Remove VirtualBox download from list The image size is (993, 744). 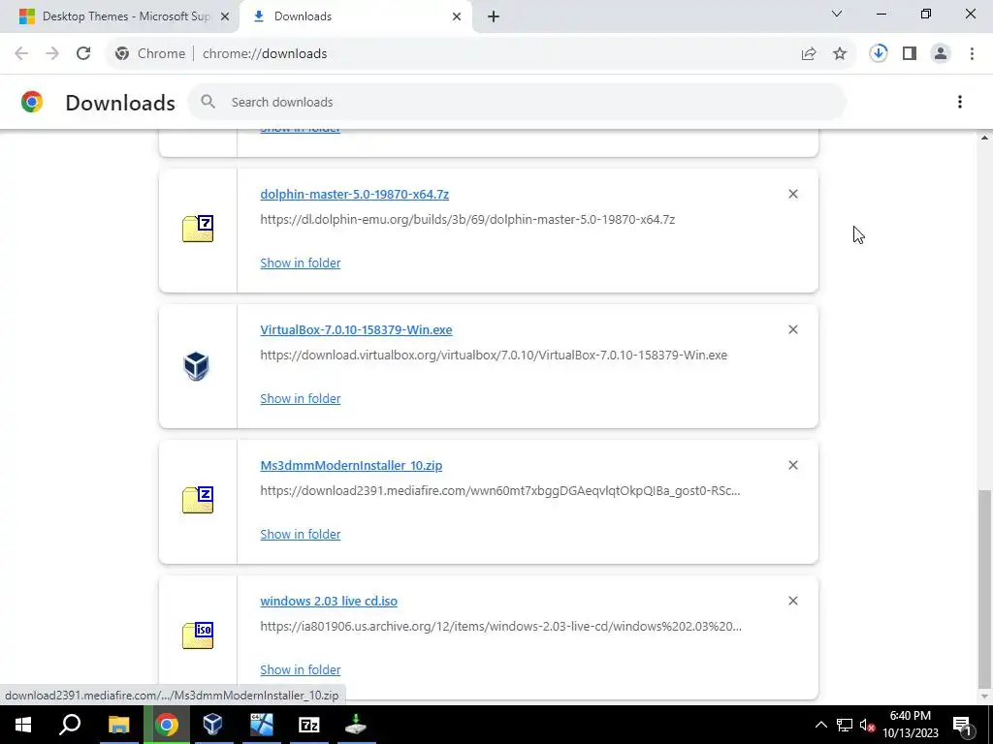pos(793,329)
